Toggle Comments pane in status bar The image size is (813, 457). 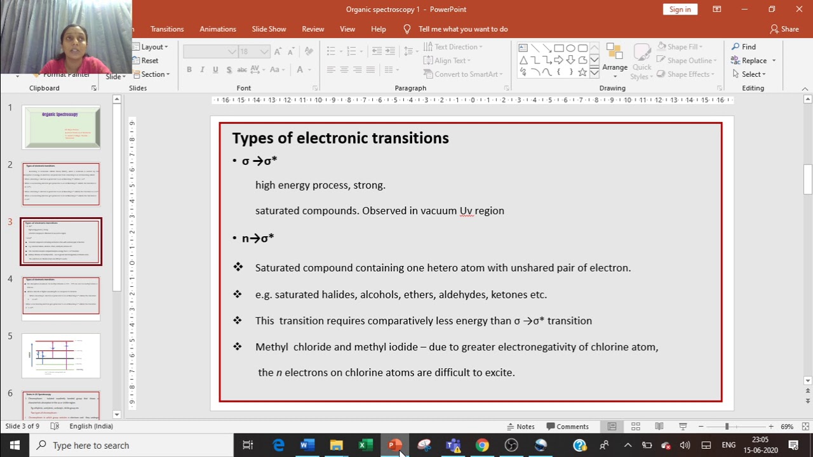pos(567,427)
